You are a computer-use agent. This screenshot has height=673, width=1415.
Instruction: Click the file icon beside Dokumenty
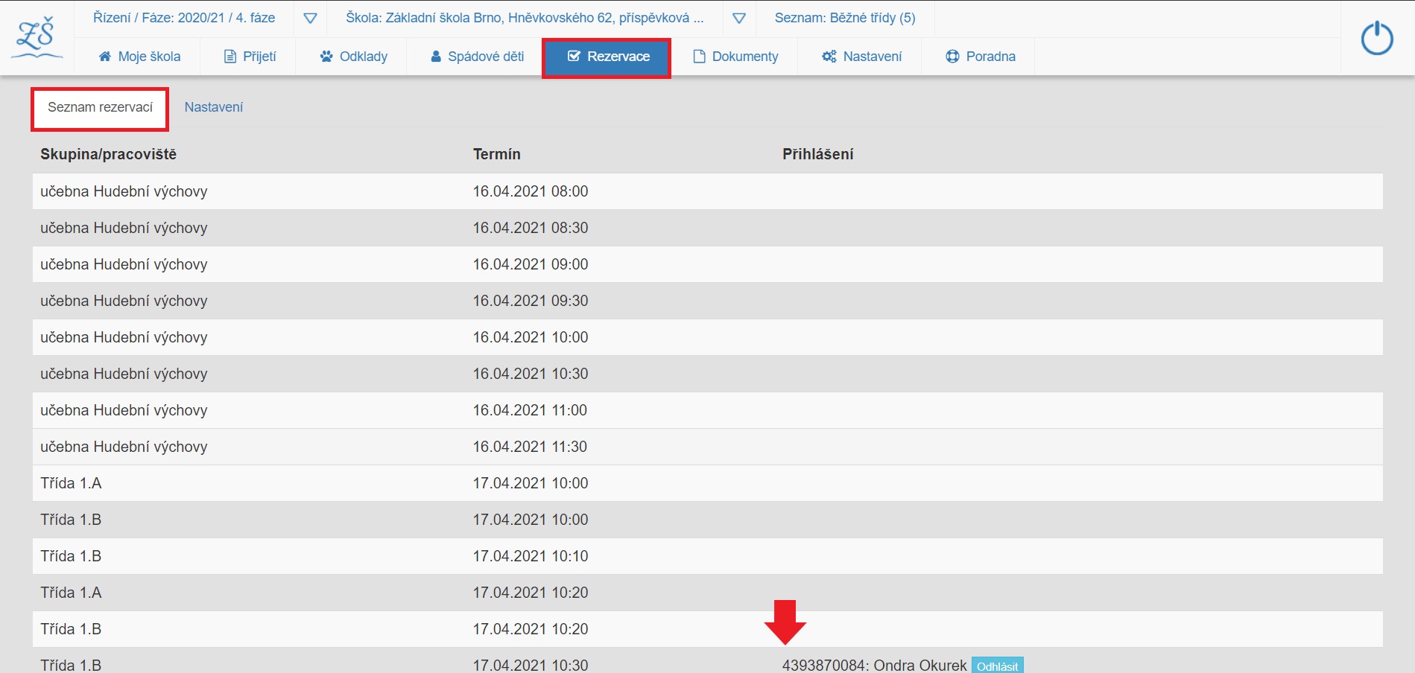tap(699, 57)
